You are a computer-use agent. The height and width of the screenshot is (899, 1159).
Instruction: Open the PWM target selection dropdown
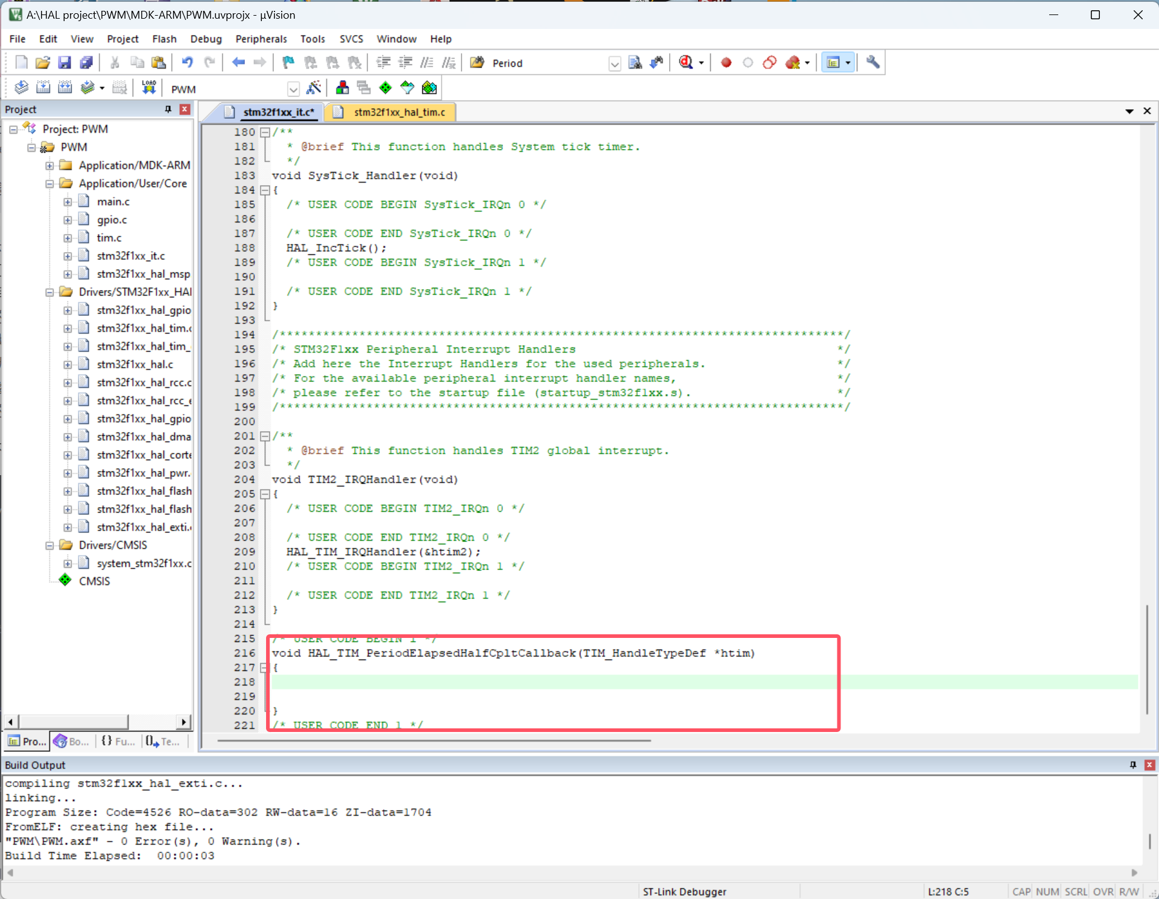[x=293, y=89]
